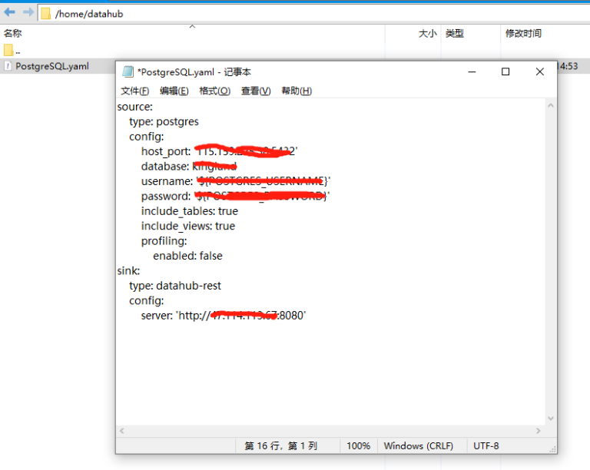Open the 文件(F) menu
Viewport: 590px width, 470px height.
click(134, 91)
